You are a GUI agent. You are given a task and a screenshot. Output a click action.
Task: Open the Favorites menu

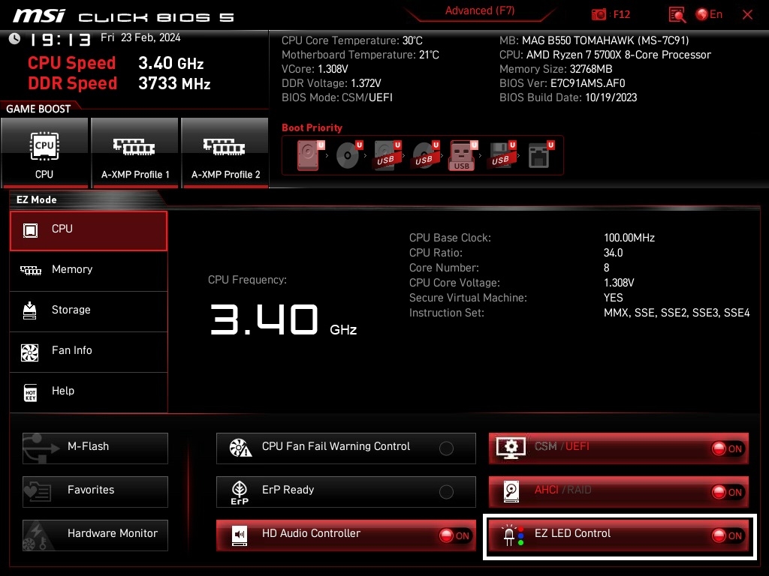click(x=95, y=491)
